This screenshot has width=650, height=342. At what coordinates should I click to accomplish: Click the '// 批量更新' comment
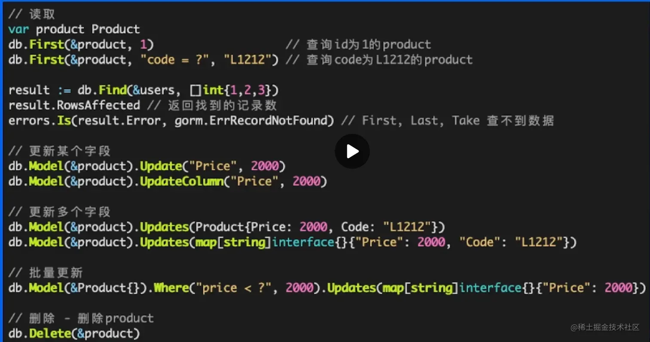[46, 272]
